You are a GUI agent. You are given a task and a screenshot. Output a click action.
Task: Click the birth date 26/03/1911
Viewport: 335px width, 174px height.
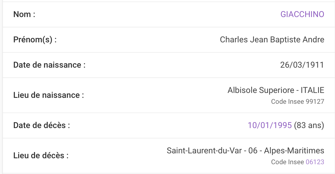[x=302, y=65]
